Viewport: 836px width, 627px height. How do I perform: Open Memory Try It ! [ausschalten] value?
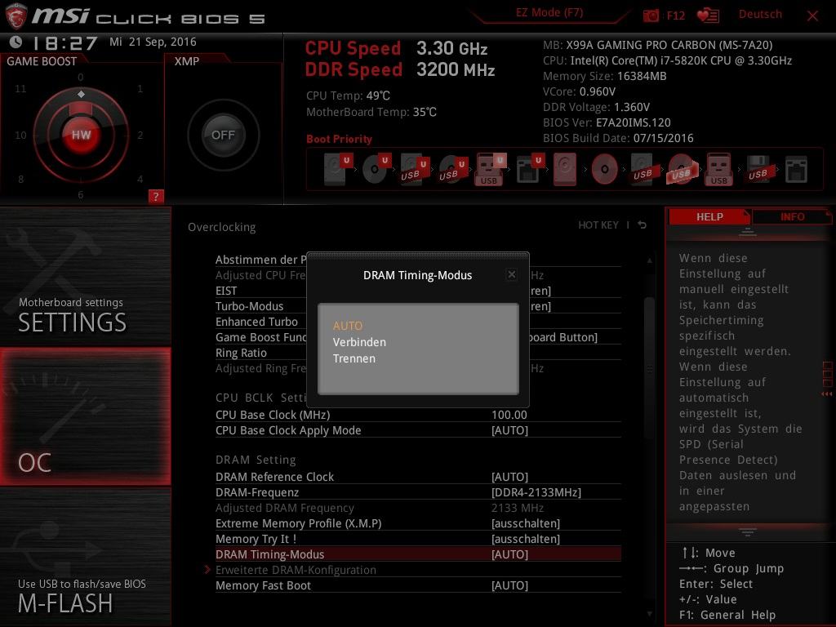coord(526,539)
